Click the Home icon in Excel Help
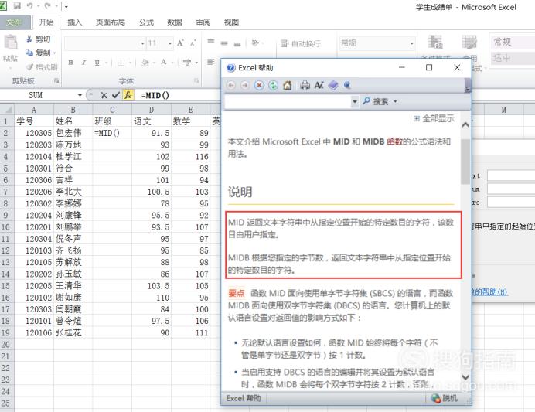 [288, 85]
